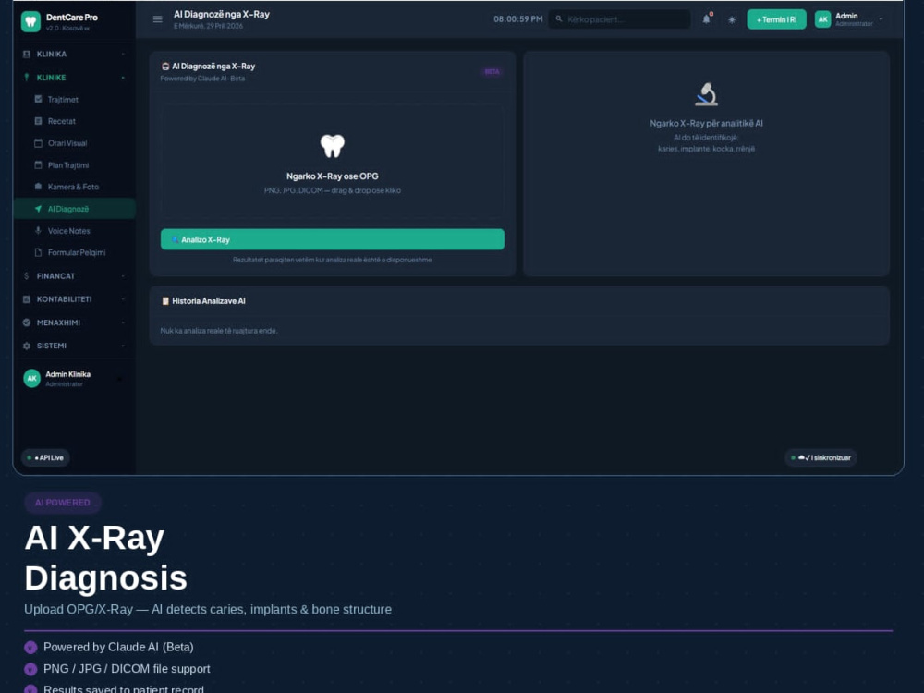Screen dimensions: 924x693
Task: Click the KONTABILITETI ledger icon
Action: click(27, 299)
